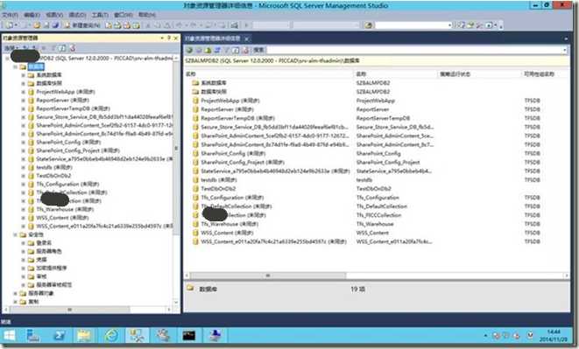The width and height of the screenshot is (579, 349).
Task: Open the 窗口(W) menu
Action: tap(124, 15)
